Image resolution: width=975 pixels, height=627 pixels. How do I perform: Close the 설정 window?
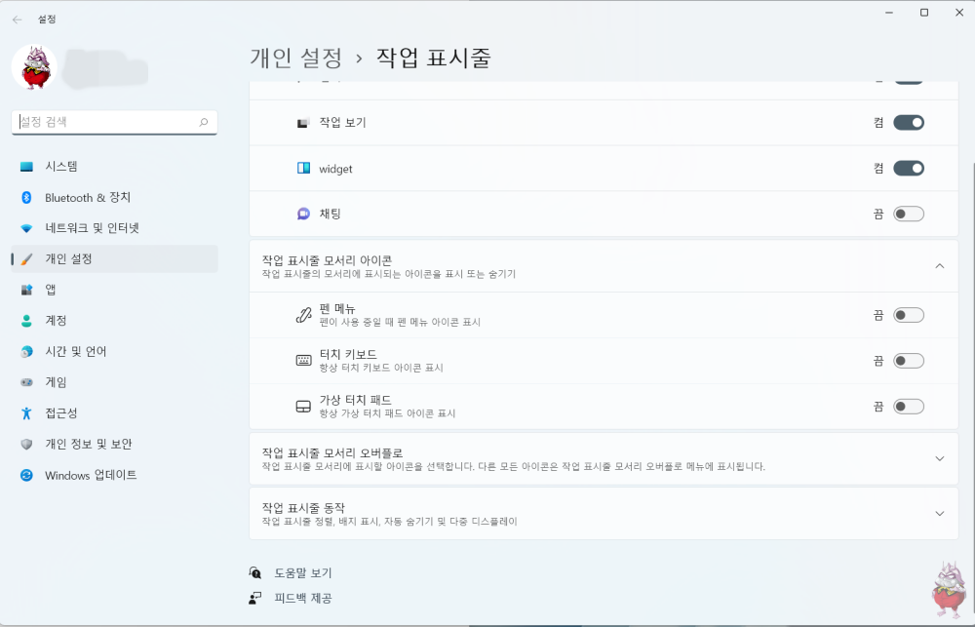pos(958,13)
